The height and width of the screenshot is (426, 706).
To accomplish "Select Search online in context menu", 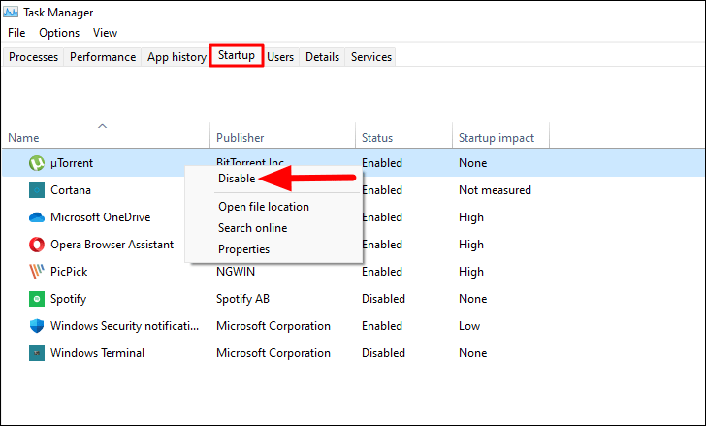I will coord(252,228).
